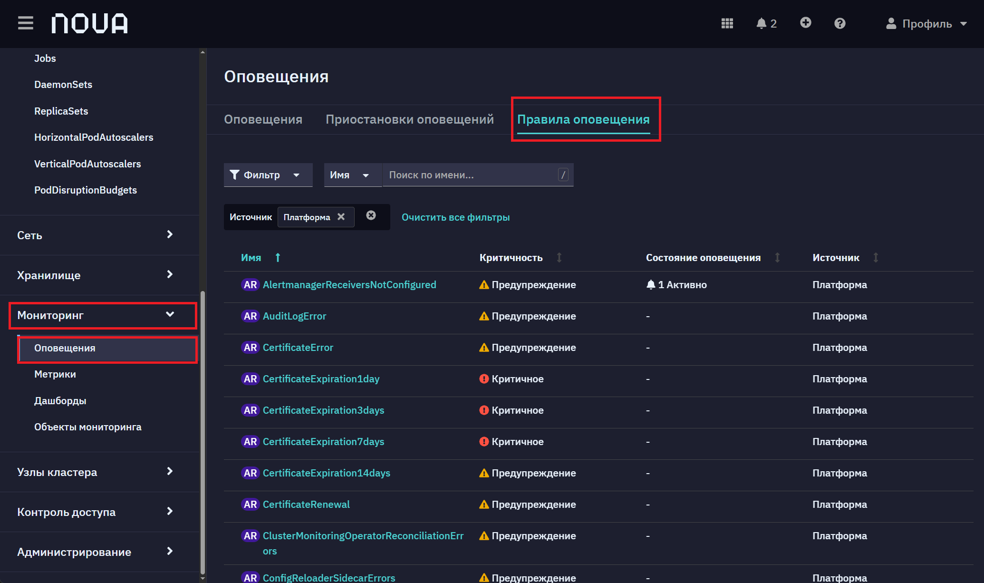Click the sidebar scroll-up arrow
The height and width of the screenshot is (583, 984).
pos(203,52)
